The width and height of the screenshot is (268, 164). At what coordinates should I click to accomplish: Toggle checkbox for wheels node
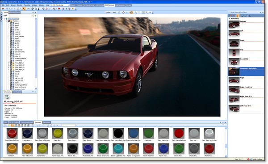11,71
